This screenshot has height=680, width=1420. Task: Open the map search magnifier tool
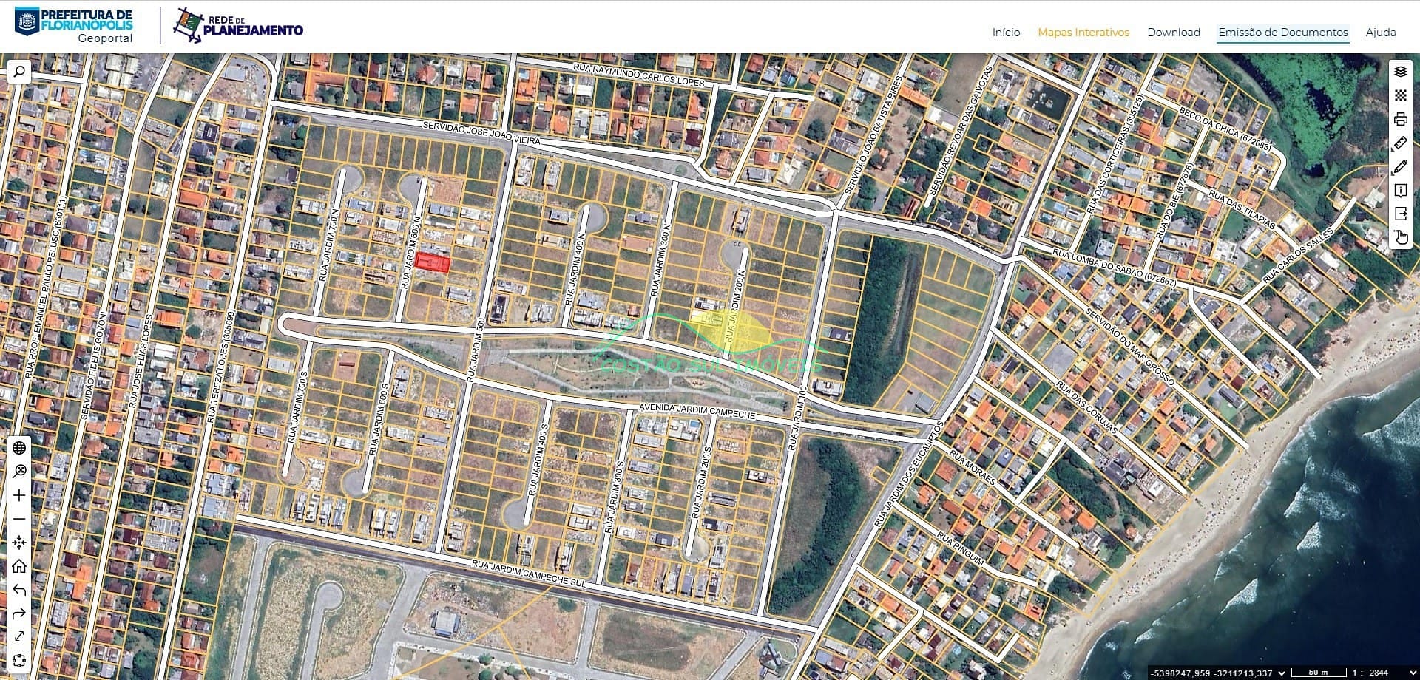click(x=19, y=72)
